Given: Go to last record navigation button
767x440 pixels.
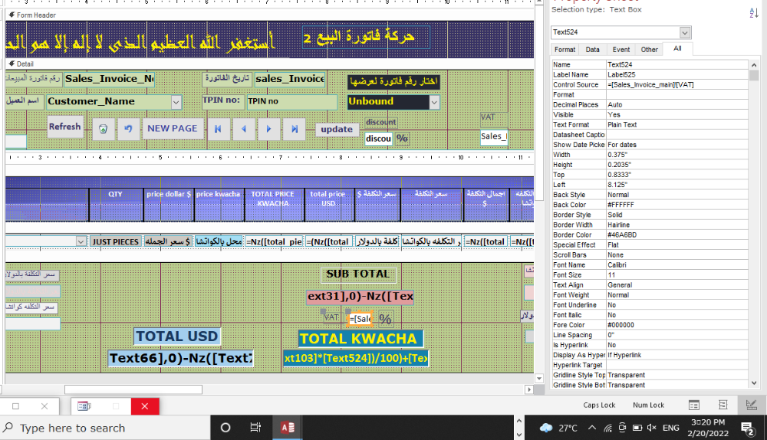Looking at the screenshot, I should pos(294,129).
